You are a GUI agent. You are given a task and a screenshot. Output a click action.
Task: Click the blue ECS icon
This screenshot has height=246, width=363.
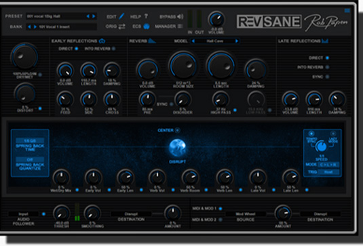coord(147,26)
